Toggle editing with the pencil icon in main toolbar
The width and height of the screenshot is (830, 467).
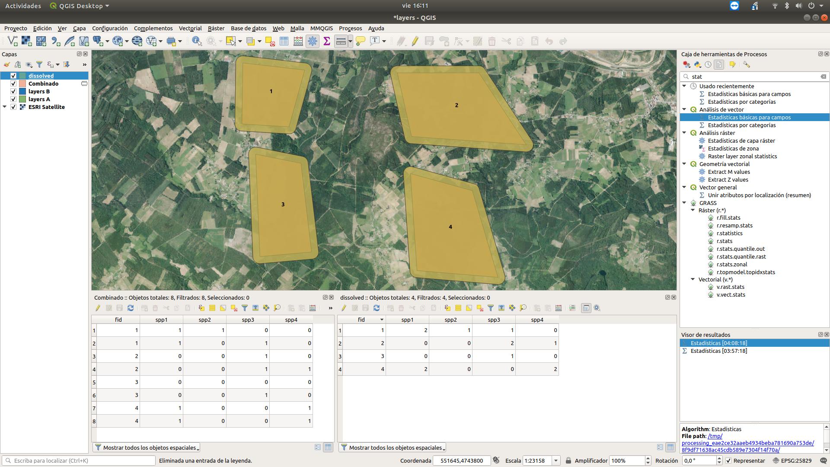415,41
